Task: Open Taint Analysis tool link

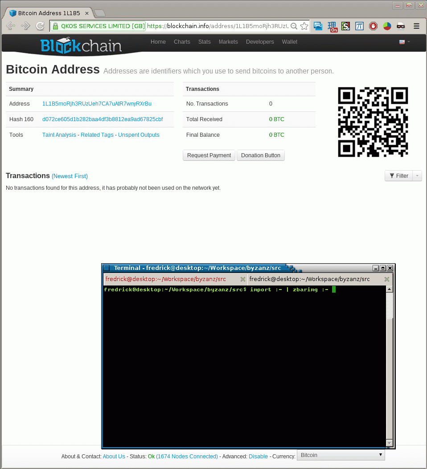Action: click(x=59, y=135)
